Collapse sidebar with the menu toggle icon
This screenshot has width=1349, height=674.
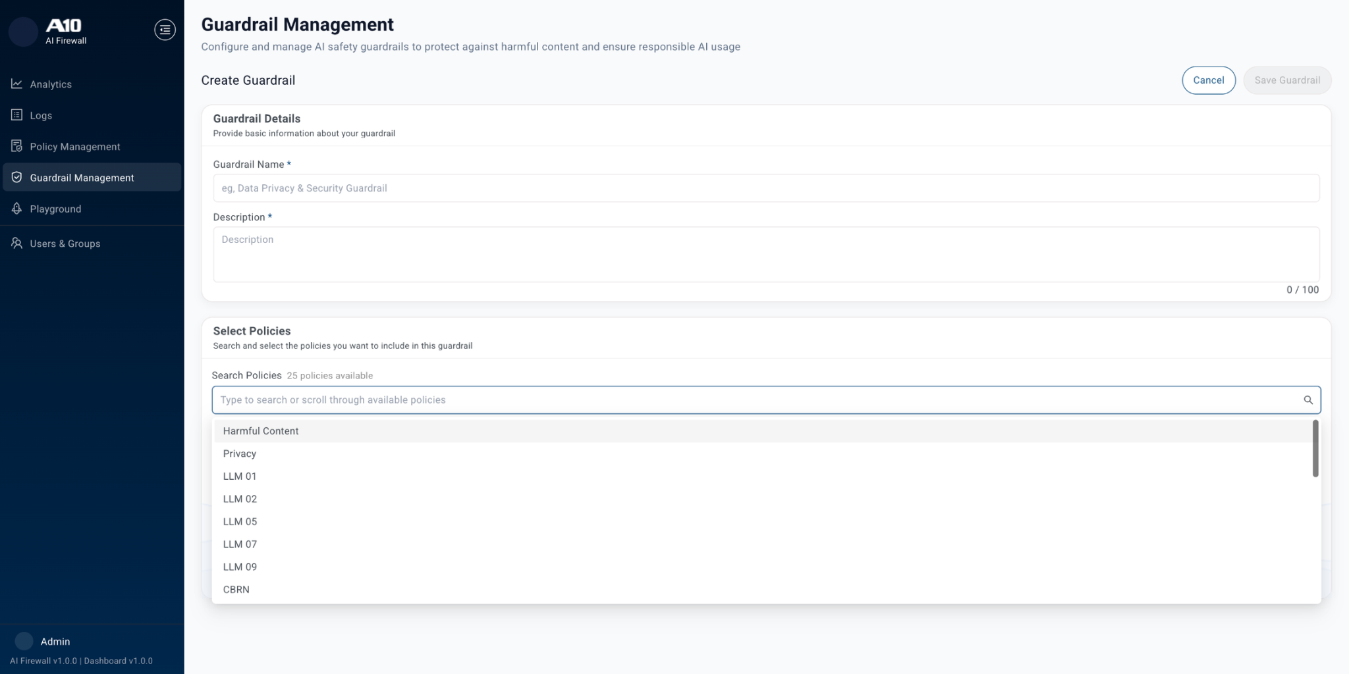tap(165, 30)
